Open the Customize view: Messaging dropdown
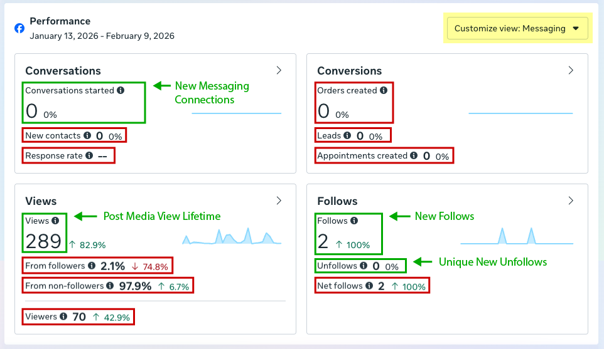 click(x=517, y=29)
